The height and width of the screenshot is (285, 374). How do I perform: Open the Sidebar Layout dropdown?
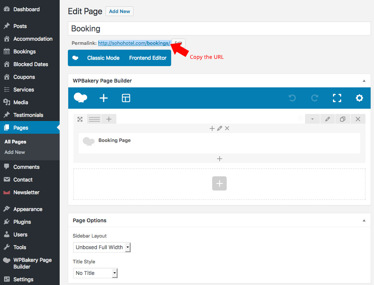coord(102,247)
